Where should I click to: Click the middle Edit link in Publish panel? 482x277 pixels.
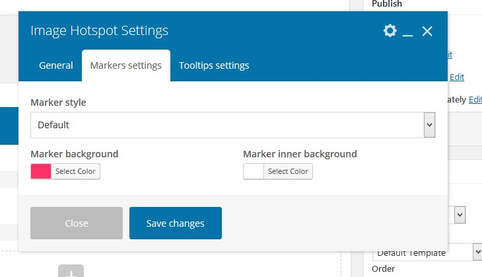click(x=457, y=77)
